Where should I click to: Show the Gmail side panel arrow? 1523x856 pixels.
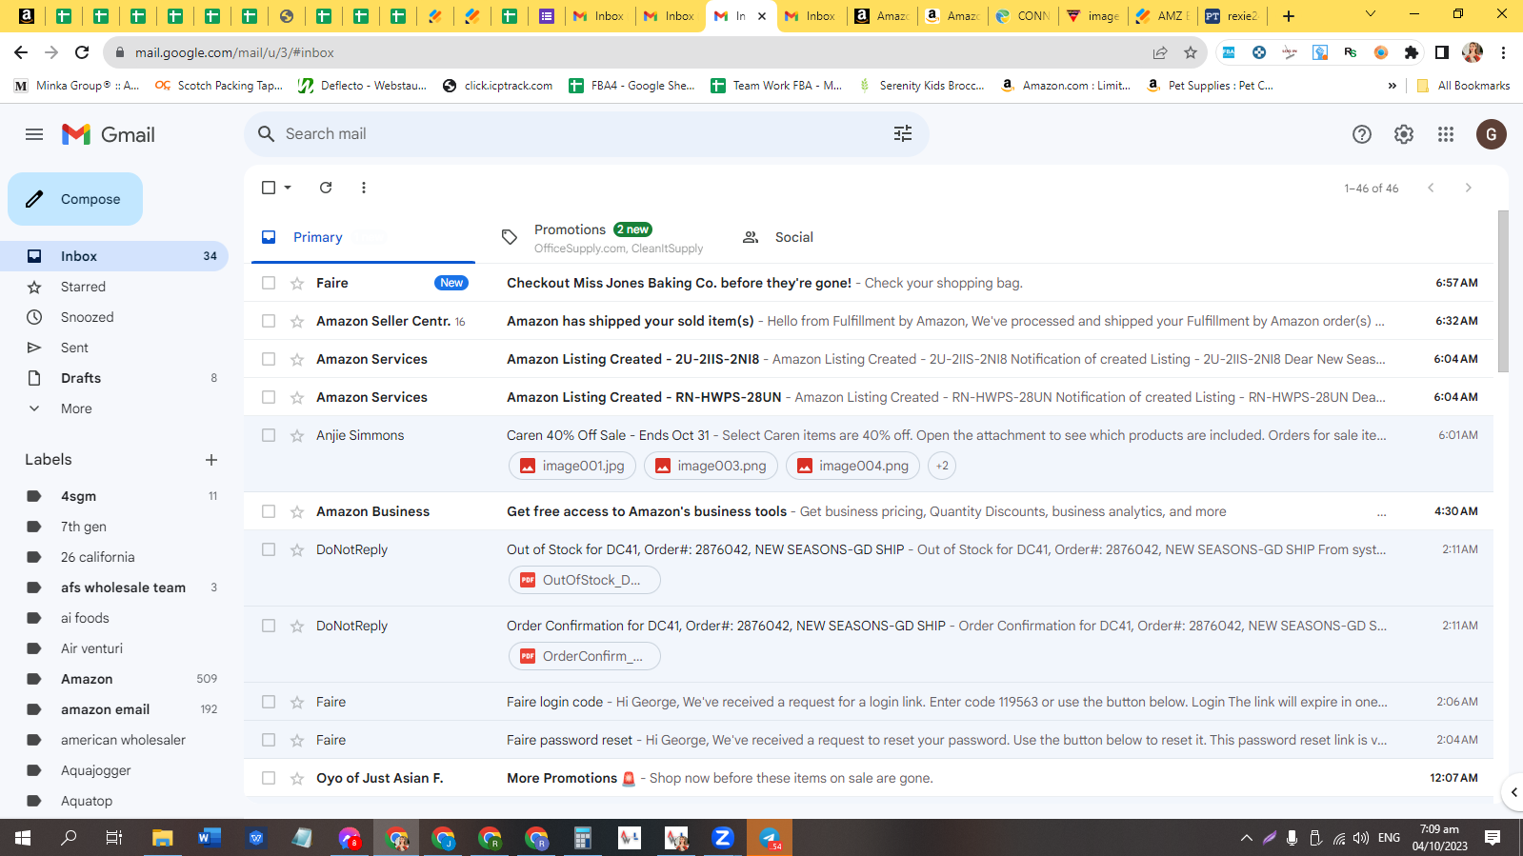coord(1513,792)
